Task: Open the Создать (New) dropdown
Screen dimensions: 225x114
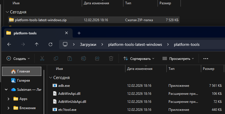Action: [18, 58]
